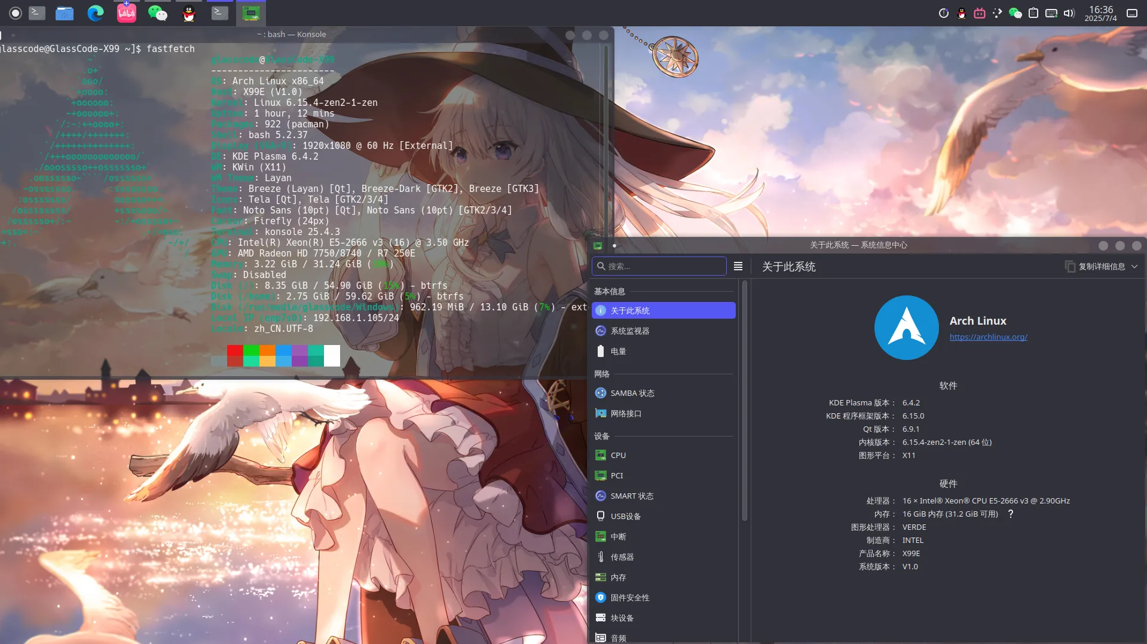Open the notifications tray icon with exclamation mark
Screen dimensions: 1147x644
(x=944, y=13)
